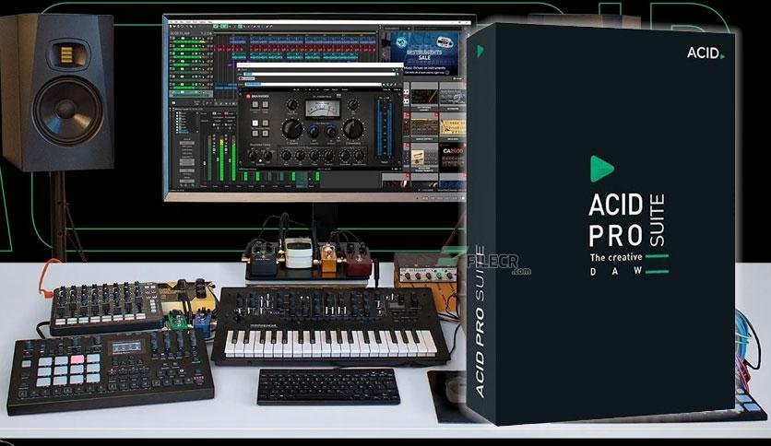Open the CA2000 product thumbnail
Viewport: 771px width, 446px height.
(453, 158)
